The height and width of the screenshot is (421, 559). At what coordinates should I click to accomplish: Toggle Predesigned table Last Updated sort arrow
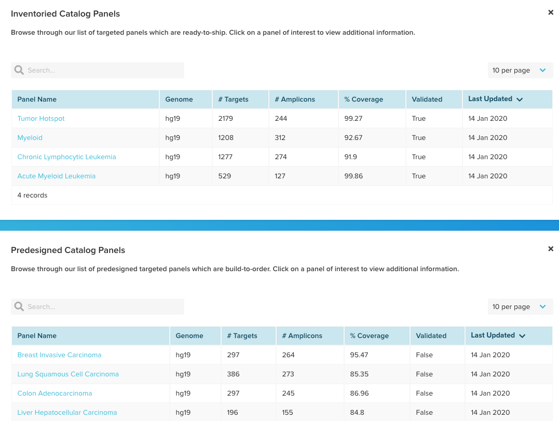tap(522, 336)
